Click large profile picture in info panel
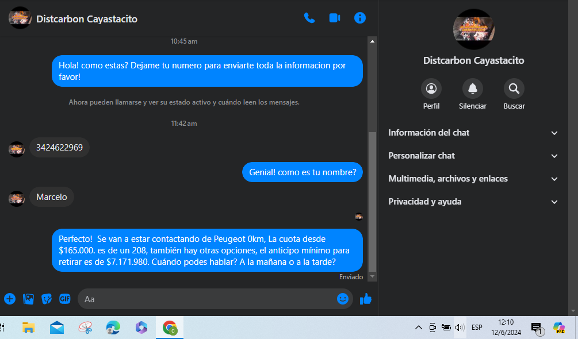The height and width of the screenshot is (339, 578). point(474,29)
